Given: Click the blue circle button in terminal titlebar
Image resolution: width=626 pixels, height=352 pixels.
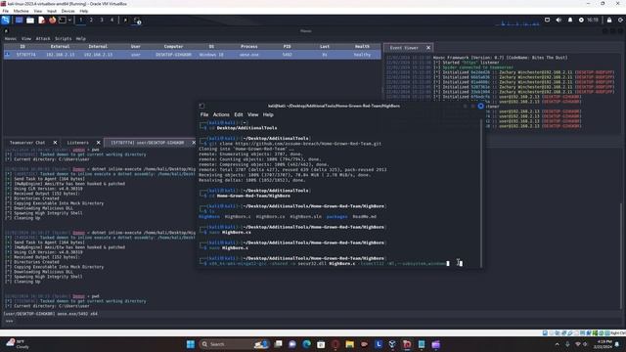Looking at the screenshot, I should (480, 106).
